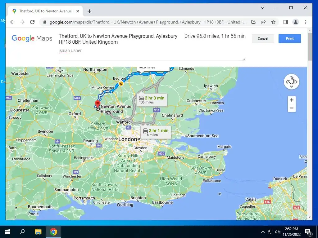
Task: Click the blue Print button
Action: point(289,38)
